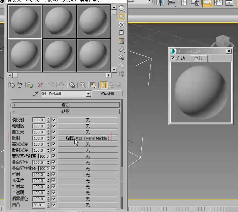This screenshot has height=212, width=238.
Task: Toggle the 半透明 map checkbox
Action: [x=54, y=193]
